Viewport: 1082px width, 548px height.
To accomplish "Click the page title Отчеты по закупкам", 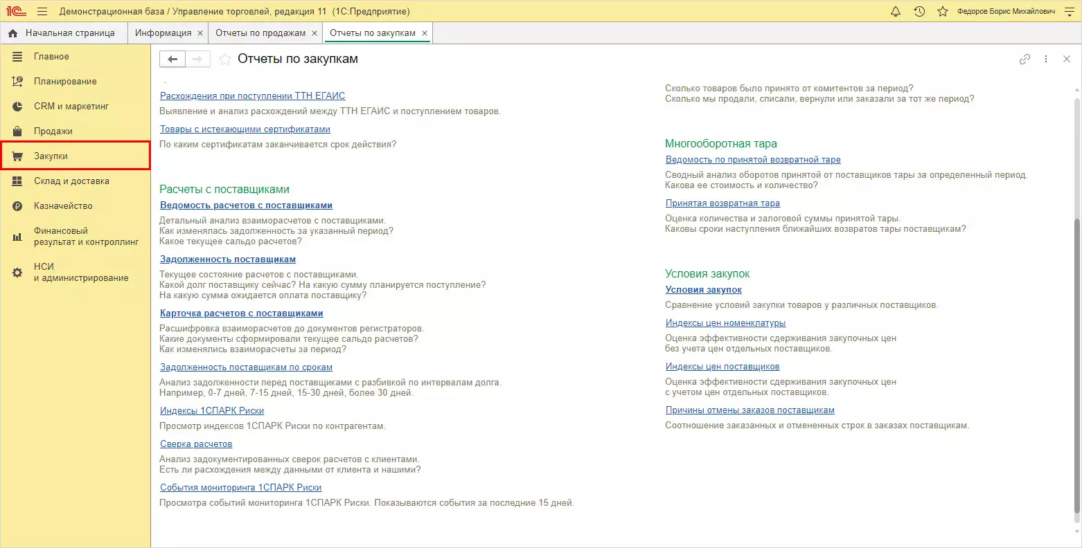I will pyautogui.click(x=298, y=59).
